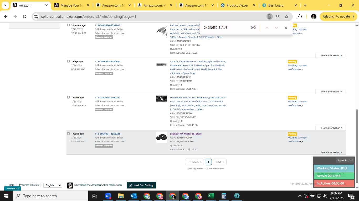The width and height of the screenshot is (359, 201).
Task: Tick checkbox for order 114-6875326-4037042
Action: (68, 25)
